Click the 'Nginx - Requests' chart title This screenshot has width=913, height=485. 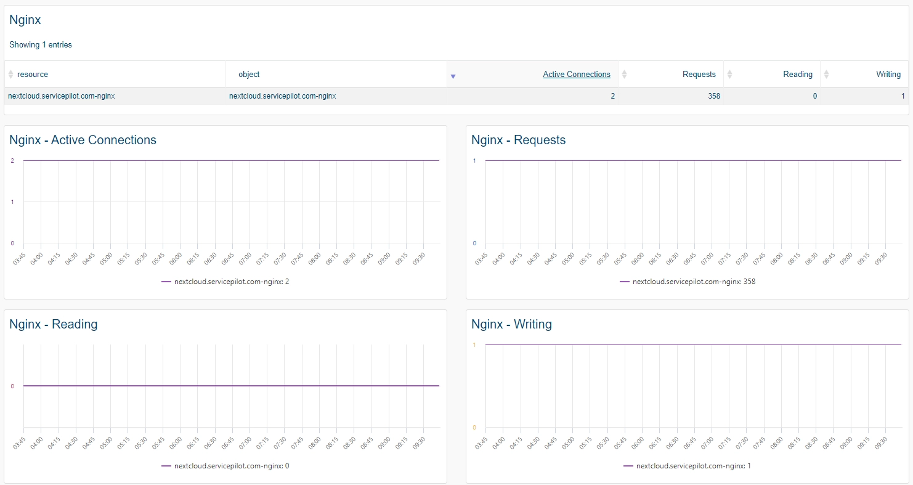tap(519, 140)
